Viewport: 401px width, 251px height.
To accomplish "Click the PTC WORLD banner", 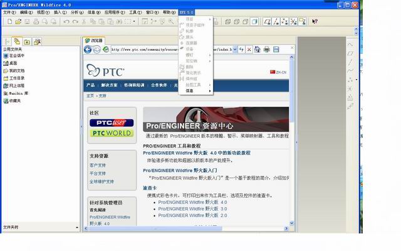I will point(112,133).
